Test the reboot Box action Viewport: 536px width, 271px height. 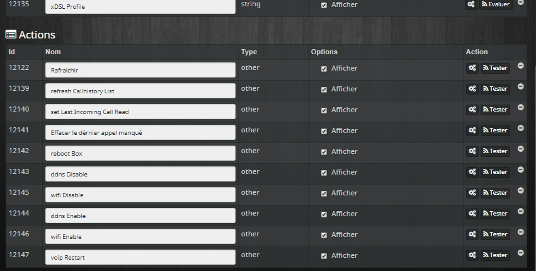point(495,151)
